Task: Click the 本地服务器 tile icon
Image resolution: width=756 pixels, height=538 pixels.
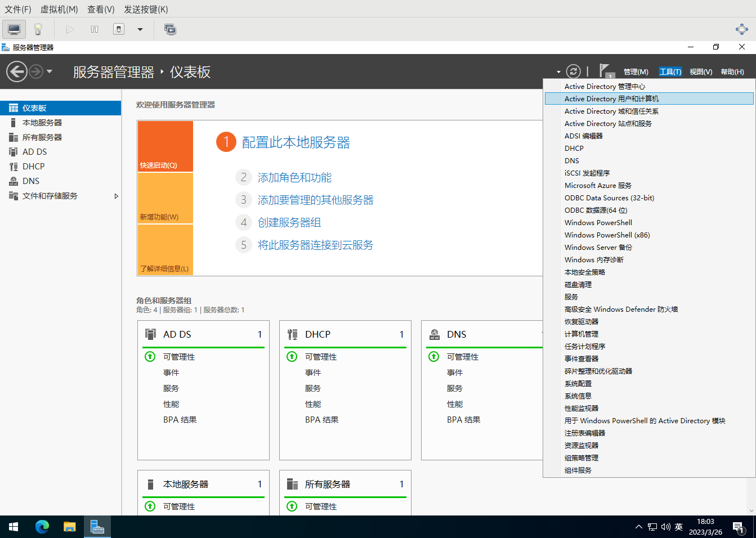Action: click(150, 485)
